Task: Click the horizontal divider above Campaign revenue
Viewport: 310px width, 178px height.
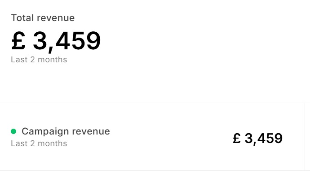Action: point(155,103)
